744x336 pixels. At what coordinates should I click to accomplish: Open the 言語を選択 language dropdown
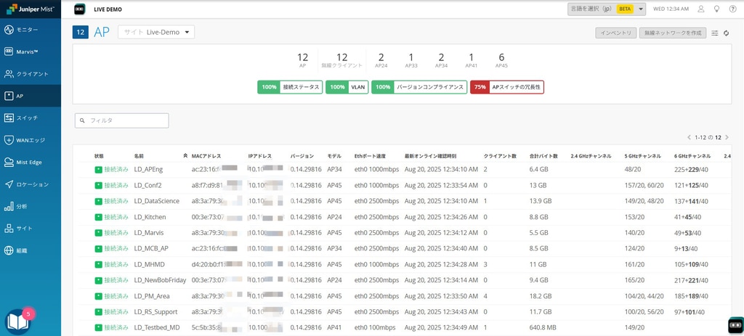click(x=606, y=9)
